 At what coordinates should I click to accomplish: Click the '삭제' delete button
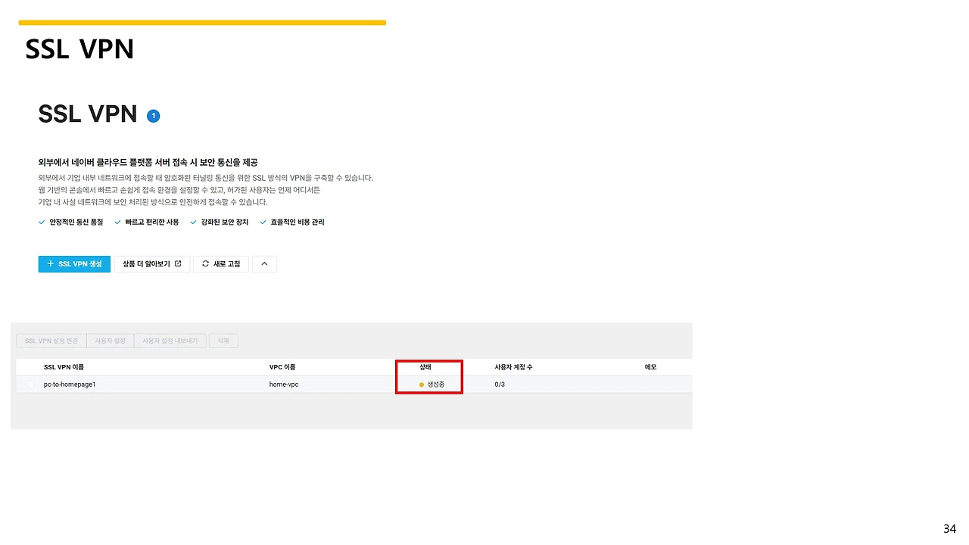point(223,341)
